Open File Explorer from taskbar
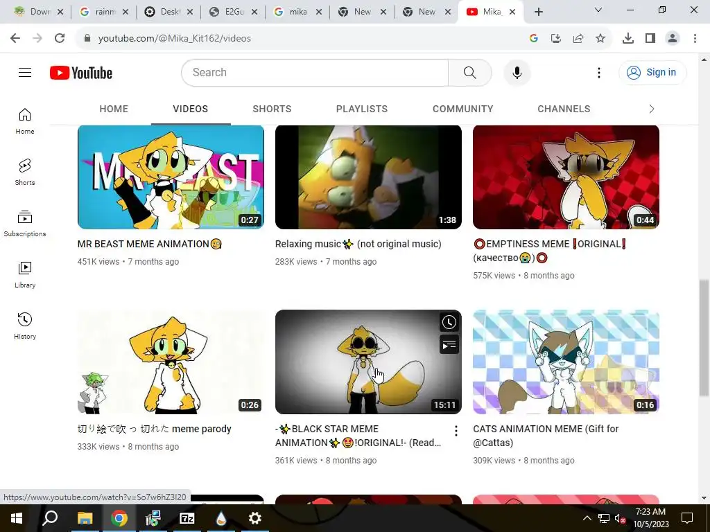The image size is (710, 532). (85, 518)
